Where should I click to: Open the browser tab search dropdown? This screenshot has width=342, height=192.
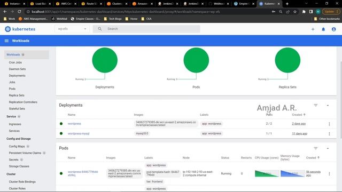click(306, 4)
